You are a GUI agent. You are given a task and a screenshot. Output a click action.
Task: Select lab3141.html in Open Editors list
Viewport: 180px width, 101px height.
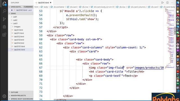(x=22, y=10)
